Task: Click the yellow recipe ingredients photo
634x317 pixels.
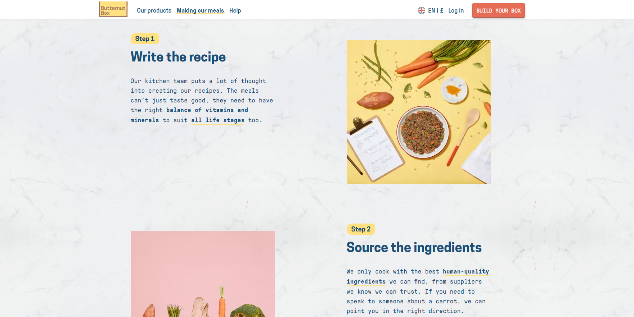Action: pyautogui.click(x=419, y=112)
